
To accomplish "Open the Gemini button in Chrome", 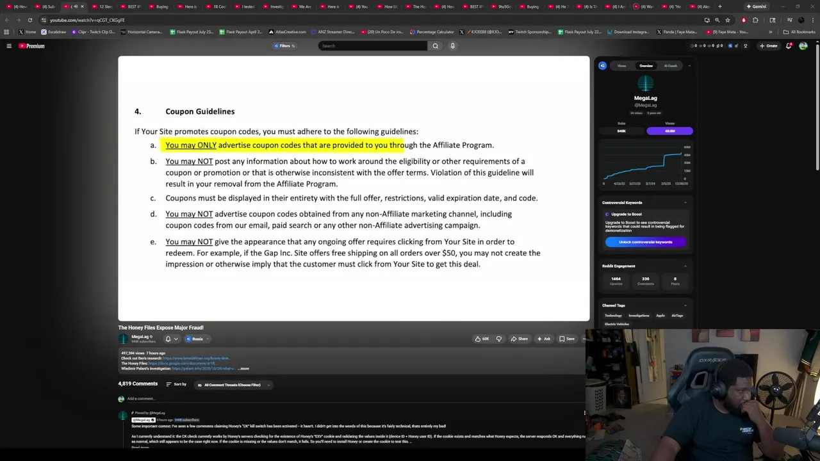I will 756,6.
